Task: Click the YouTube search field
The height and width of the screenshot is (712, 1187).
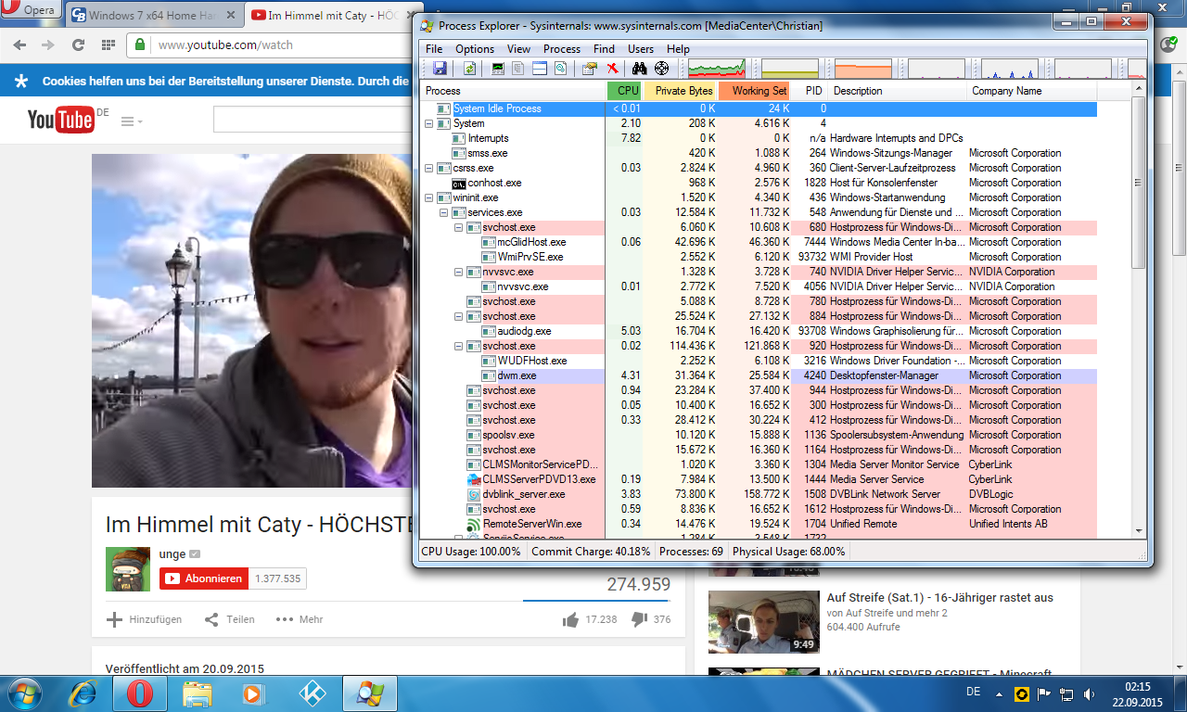Action: [313, 120]
